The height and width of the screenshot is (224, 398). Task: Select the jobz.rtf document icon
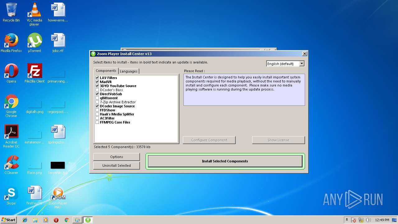coord(58,43)
